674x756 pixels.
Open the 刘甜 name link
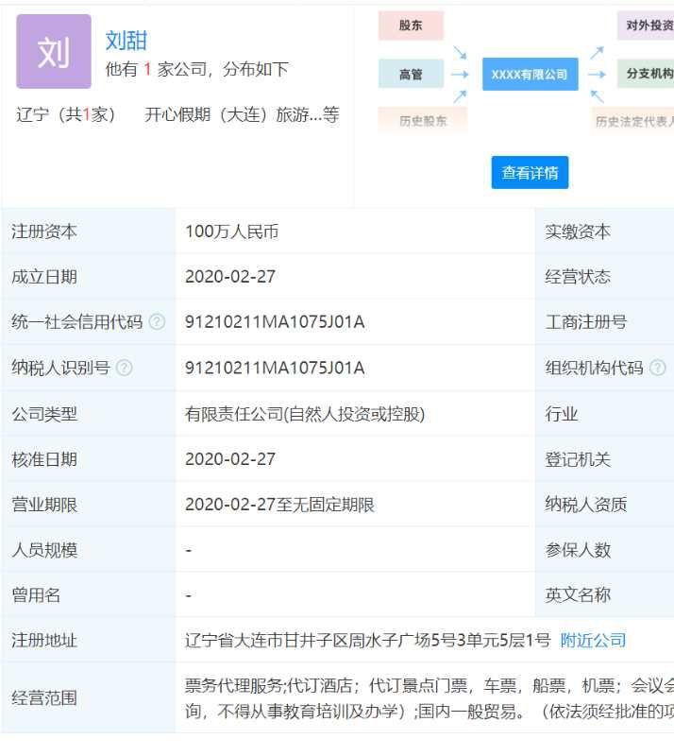click(126, 41)
